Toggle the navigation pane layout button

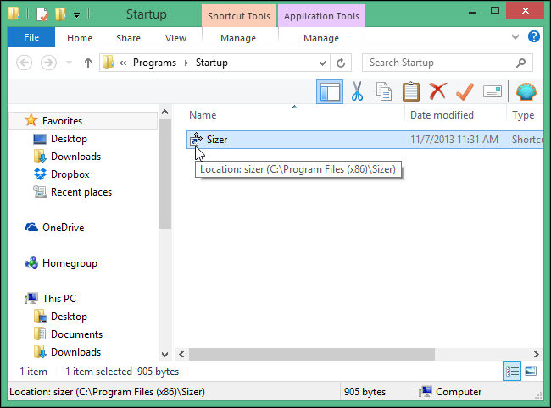pos(329,91)
